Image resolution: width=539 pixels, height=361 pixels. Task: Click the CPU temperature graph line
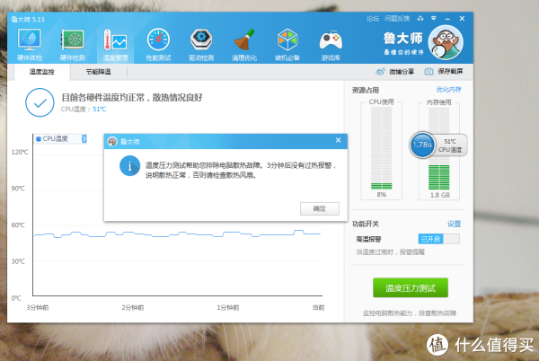pos(177,234)
